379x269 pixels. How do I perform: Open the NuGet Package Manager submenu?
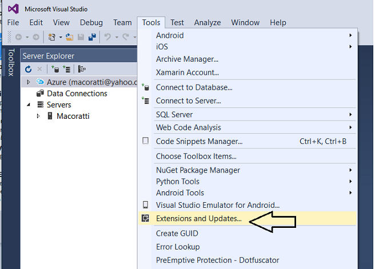248,170
